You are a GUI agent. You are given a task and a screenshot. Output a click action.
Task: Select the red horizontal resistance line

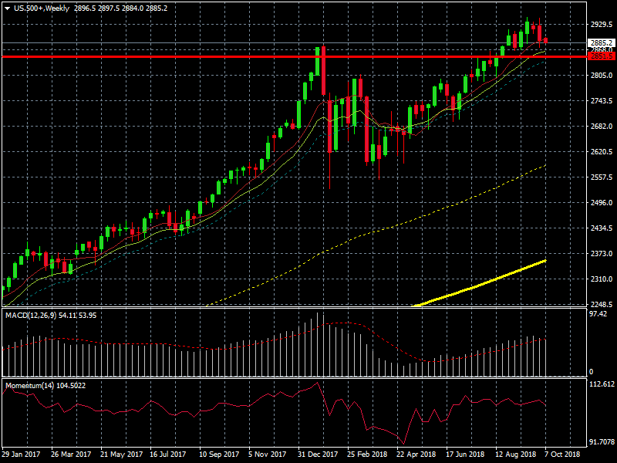[231, 56]
